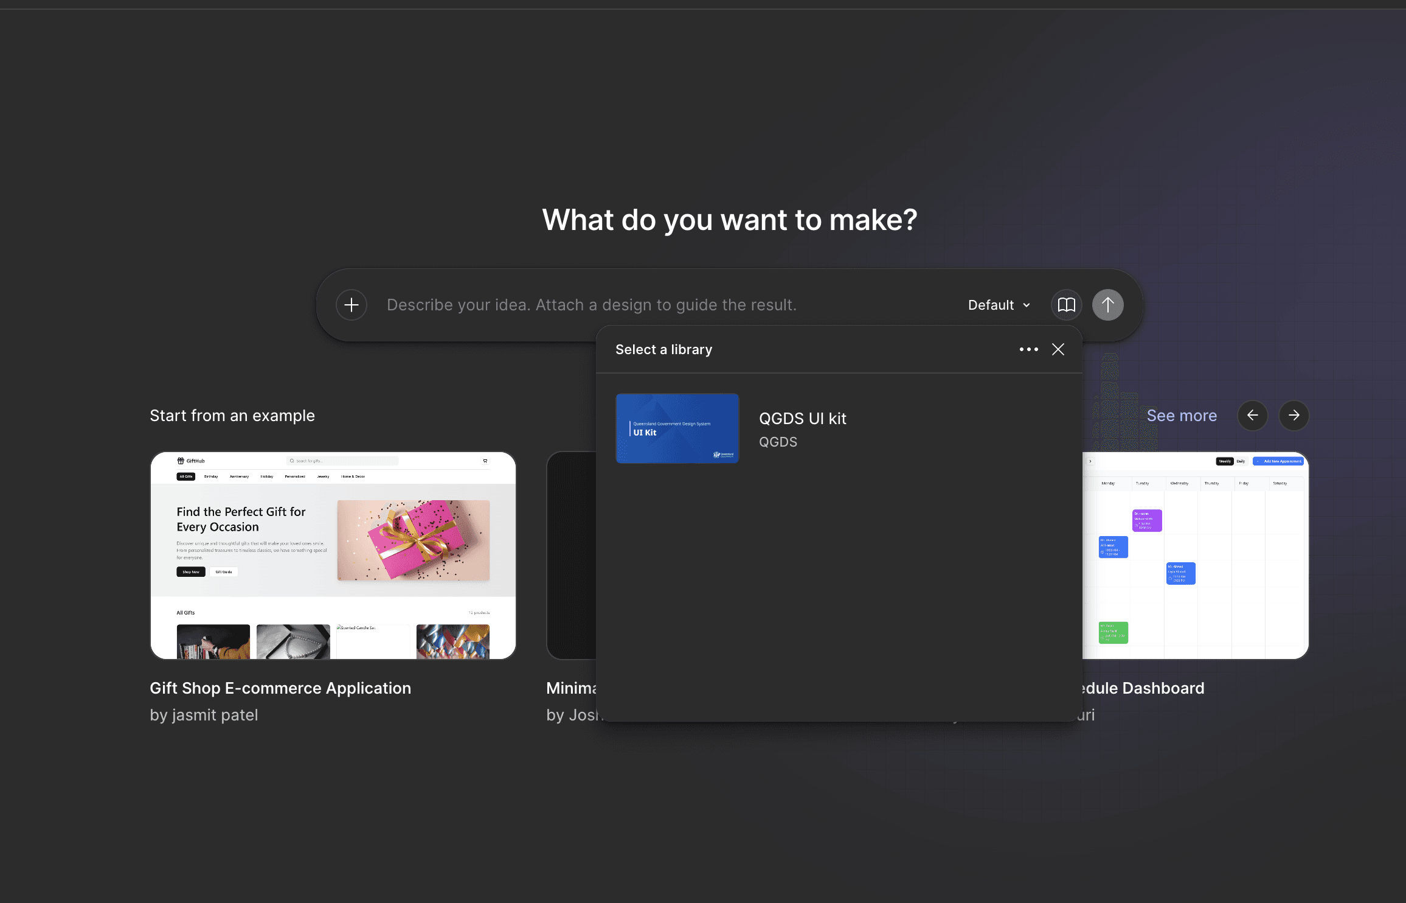Viewport: 1406px width, 903px height.
Task: Click the Schedule Dashboard example title
Action: (x=1143, y=688)
